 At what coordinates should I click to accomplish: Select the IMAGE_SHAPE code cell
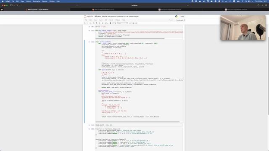coord(139,125)
